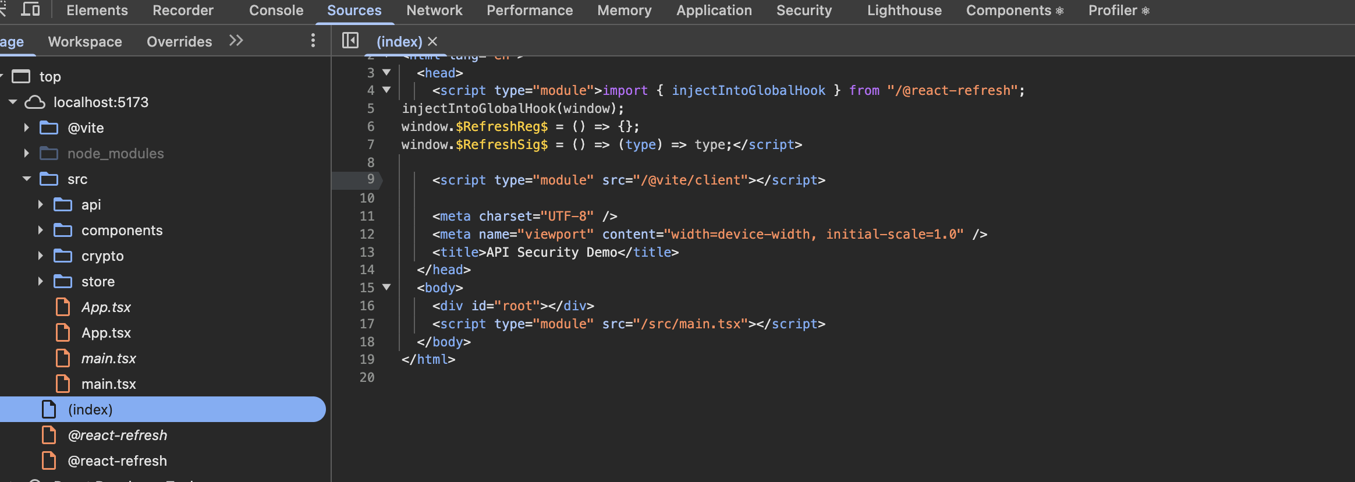Open the italic main.tsx file
The image size is (1355, 482).
(x=108, y=358)
